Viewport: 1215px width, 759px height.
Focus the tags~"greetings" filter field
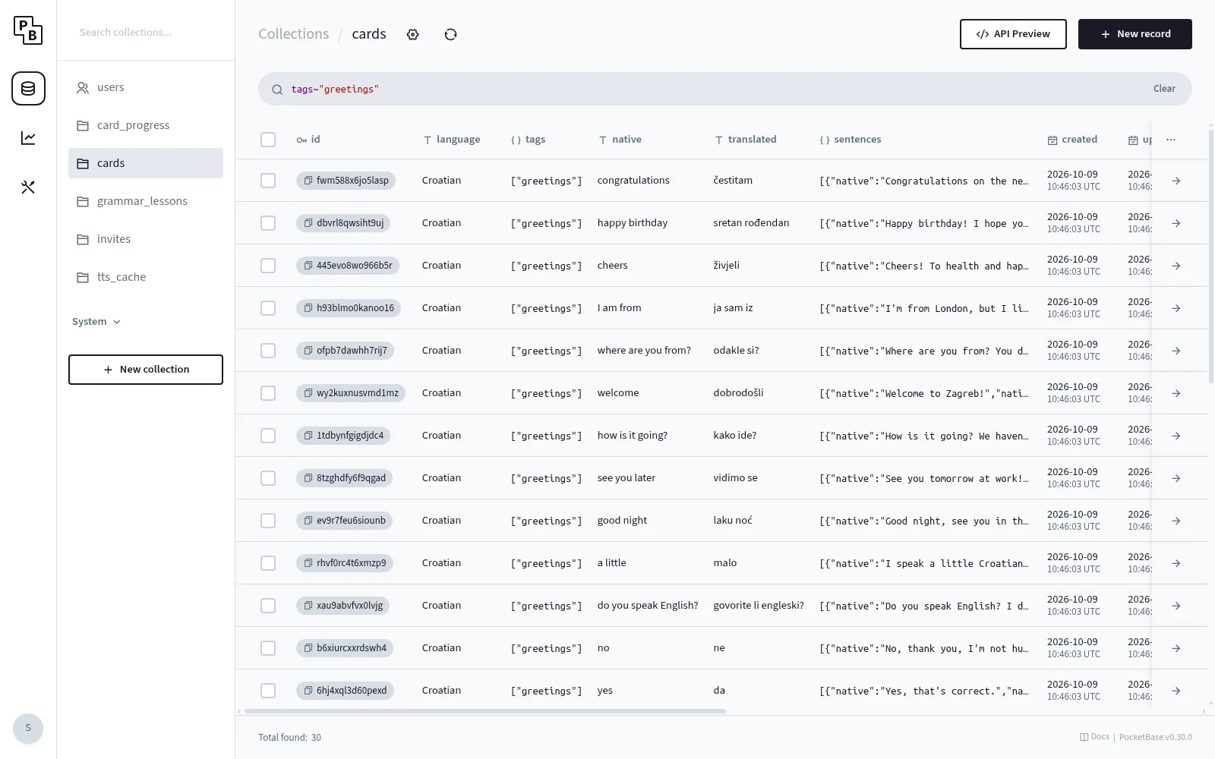click(x=714, y=89)
